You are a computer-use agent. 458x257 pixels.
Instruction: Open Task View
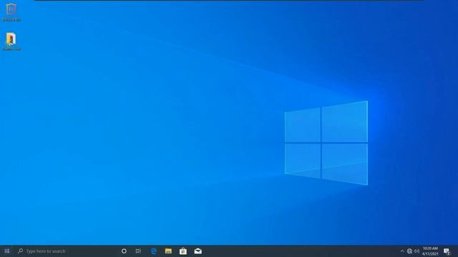coord(138,251)
